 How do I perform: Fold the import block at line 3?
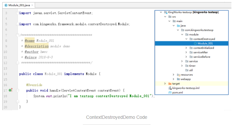[17, 13]
